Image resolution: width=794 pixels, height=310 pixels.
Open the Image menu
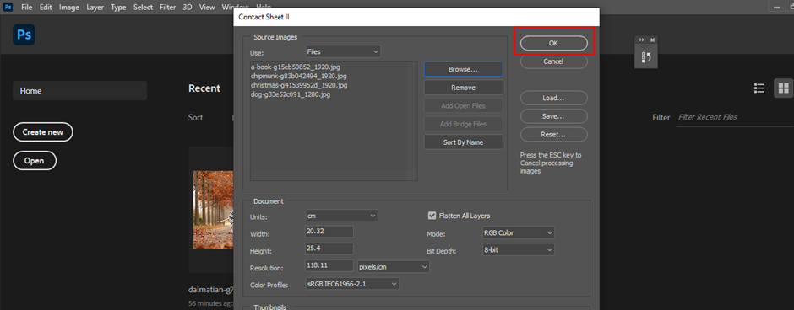point(69,7)
